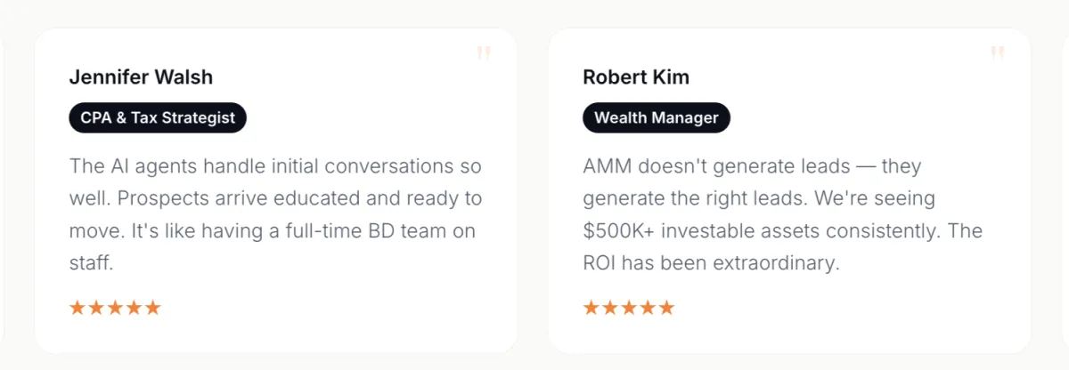Click the fourth star in Jennifer Walsh's rating
This screenshot has height=370, width=1069.
pyautogui.click(x=135, y=308)
